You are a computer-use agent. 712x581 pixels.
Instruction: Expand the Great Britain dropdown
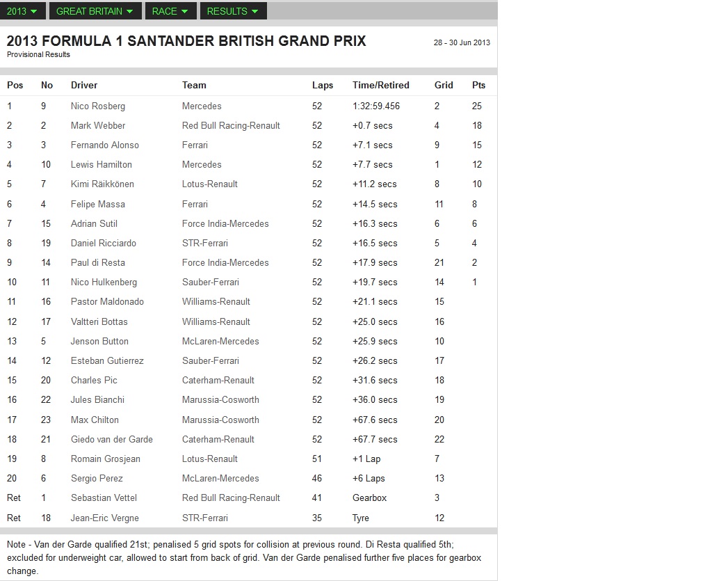[95, 11]
